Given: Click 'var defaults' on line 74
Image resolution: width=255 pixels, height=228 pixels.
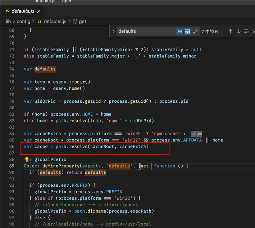Looking at the screenshot, I should (40, 69).
